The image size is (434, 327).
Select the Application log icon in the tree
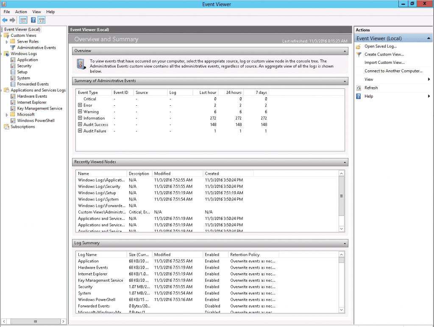click(13, 60)
